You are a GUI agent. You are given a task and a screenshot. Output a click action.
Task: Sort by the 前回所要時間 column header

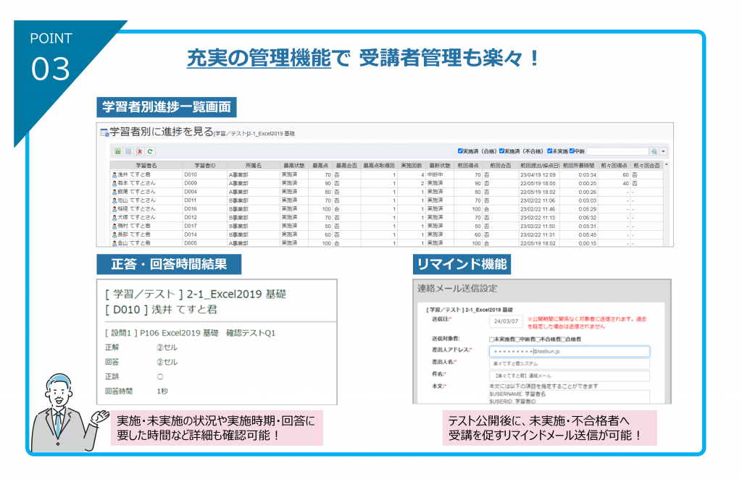579,166
